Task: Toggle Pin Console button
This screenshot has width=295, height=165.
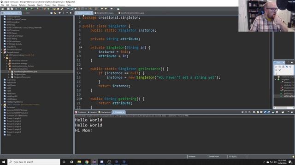Action: pyautogui.click(x=273, y=112)
